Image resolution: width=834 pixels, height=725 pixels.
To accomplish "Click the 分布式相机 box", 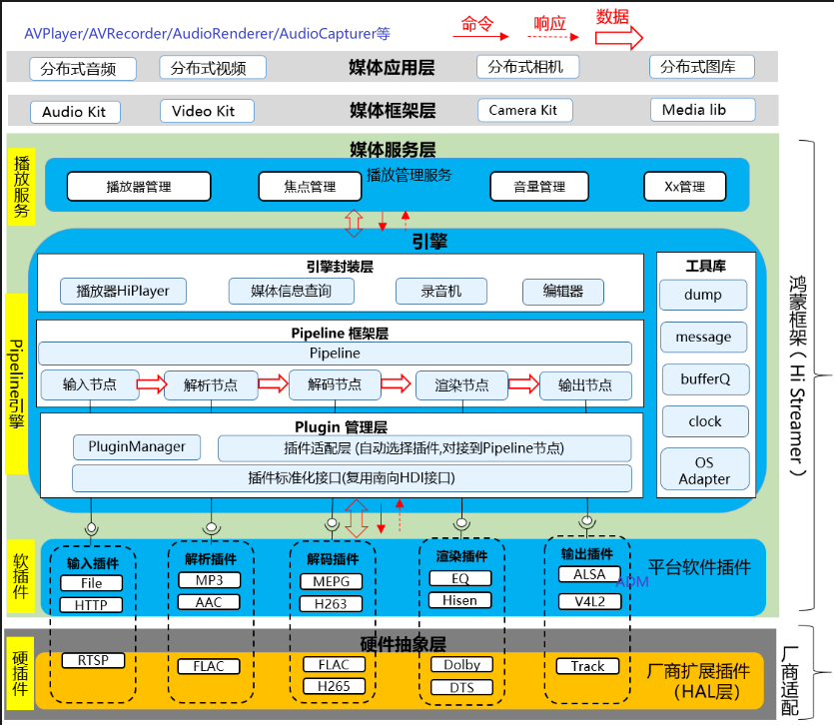I will [x=527, y=67].
